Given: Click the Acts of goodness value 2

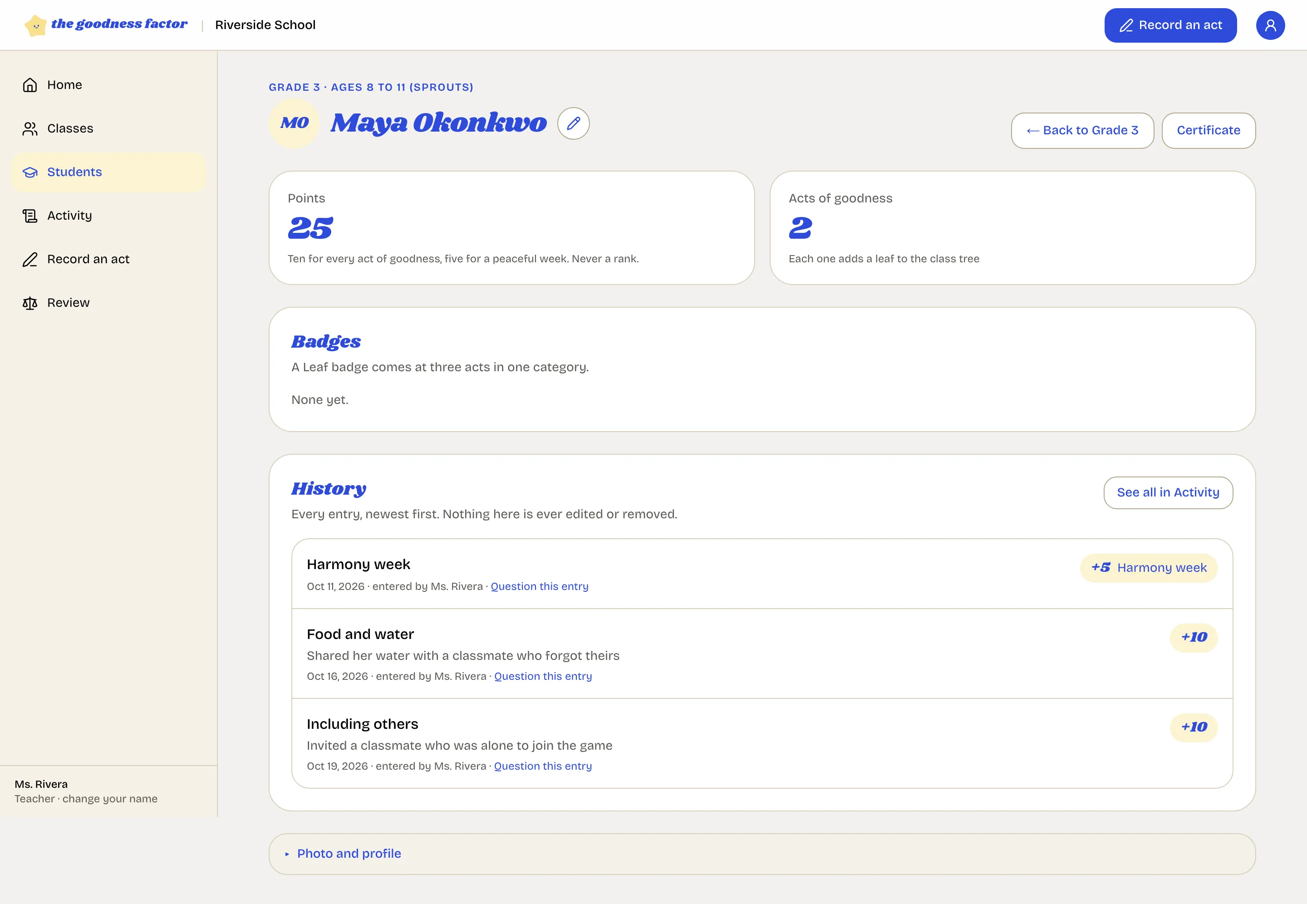Looking at the screenshot, I should pos(800,229).
